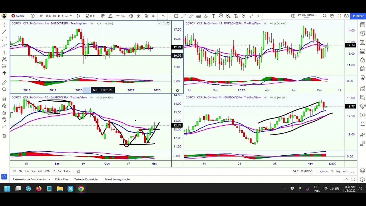
Task: Expand the Rastreador de Fundamentos dropdown
Action: [49, 179]
